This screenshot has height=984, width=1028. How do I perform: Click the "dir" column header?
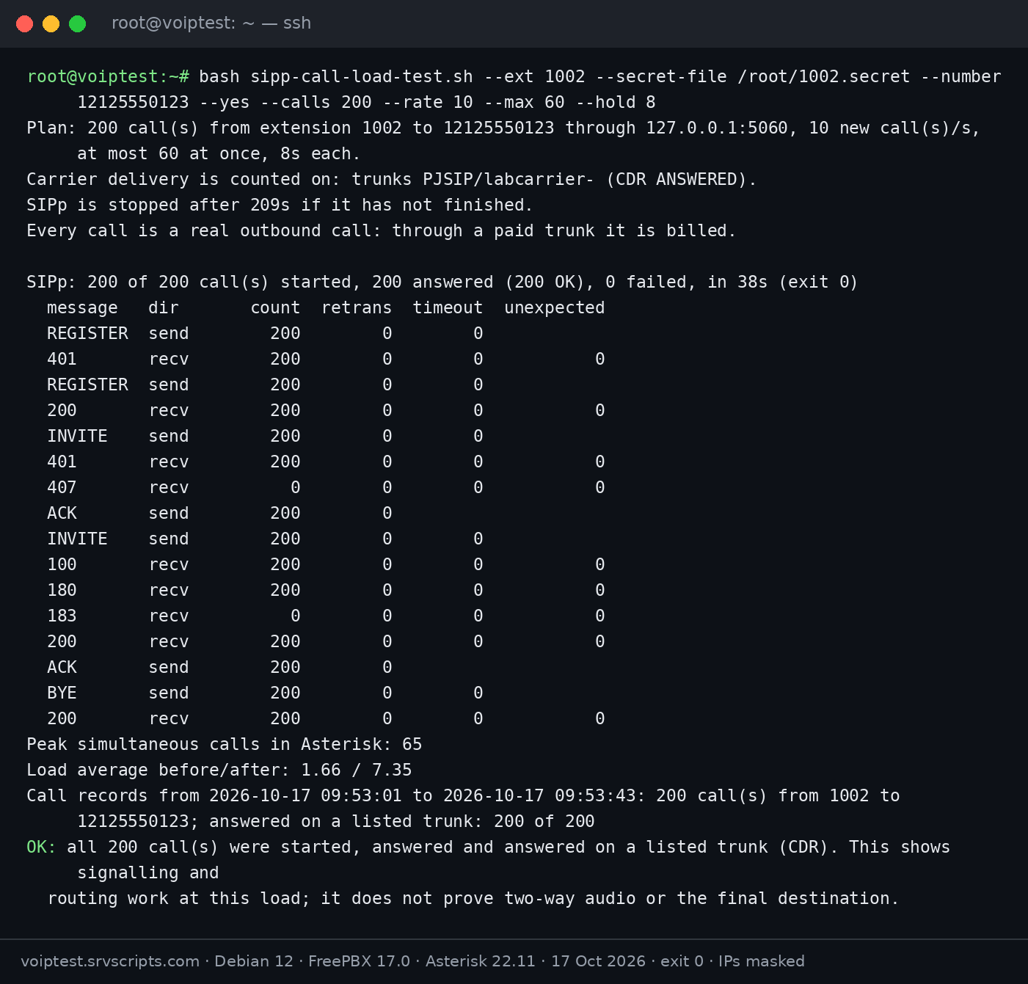tap(164, 307)
